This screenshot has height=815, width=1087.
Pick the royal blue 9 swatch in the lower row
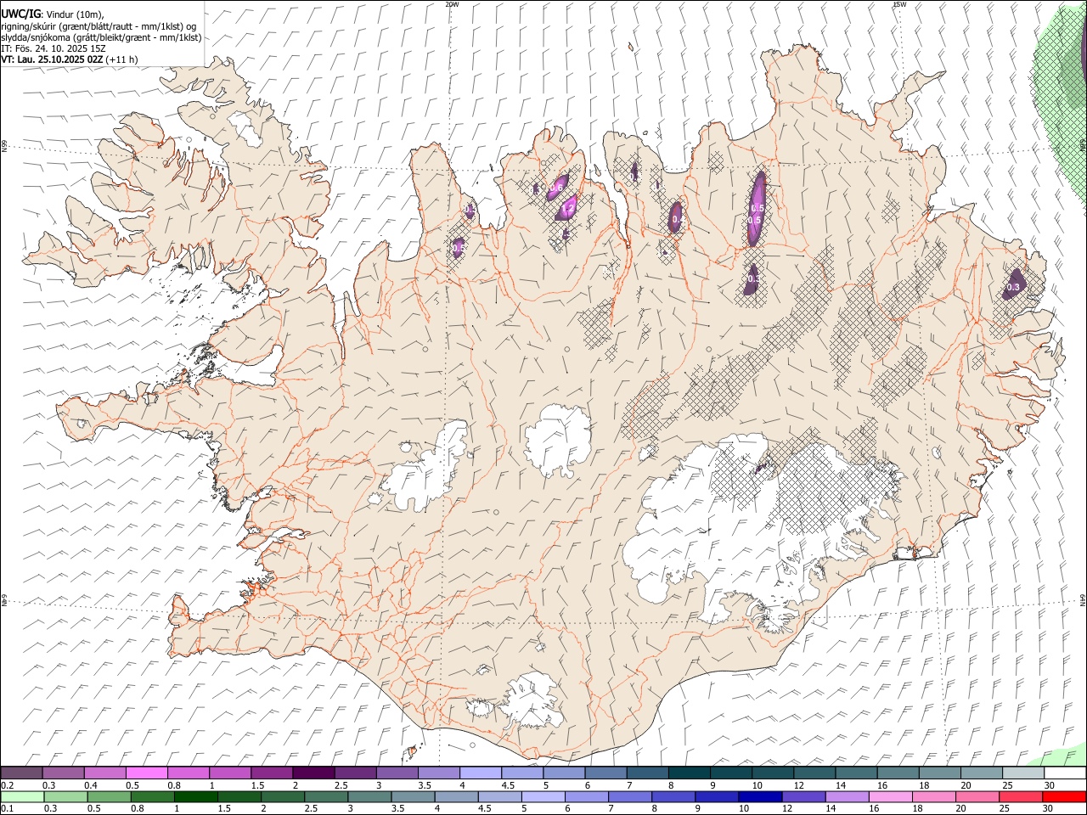717,797
